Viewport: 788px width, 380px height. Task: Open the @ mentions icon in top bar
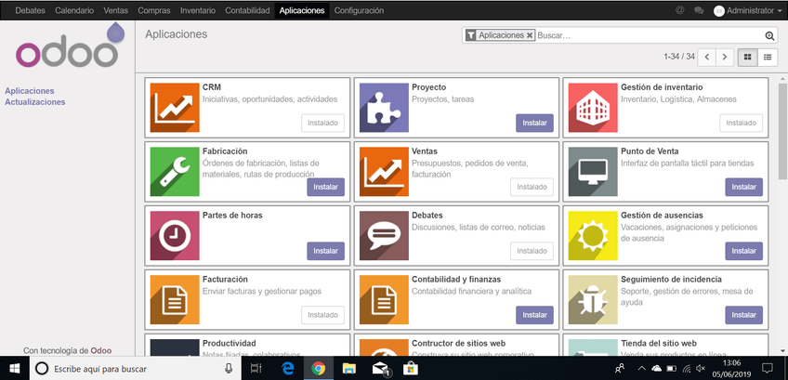(x=680, y=10)
